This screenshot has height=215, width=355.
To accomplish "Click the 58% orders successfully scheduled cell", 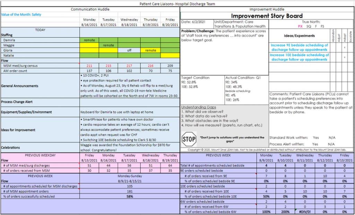I will (130, 196).
